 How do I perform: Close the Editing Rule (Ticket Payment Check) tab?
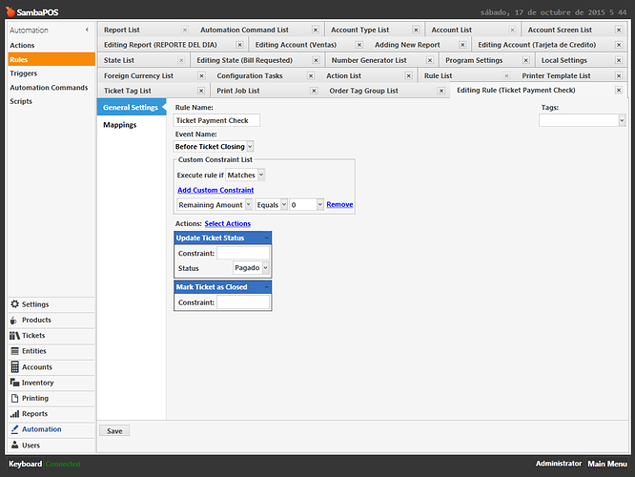[x=619, y=90]
